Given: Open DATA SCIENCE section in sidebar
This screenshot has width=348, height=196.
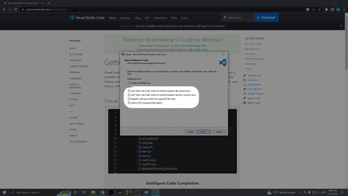Looking at the screenshot, I should 76,124.
